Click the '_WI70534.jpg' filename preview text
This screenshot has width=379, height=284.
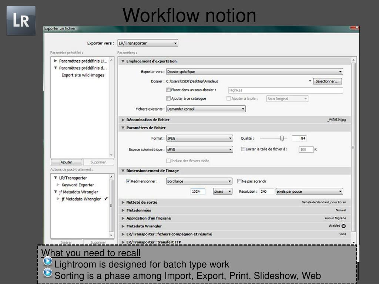coord(336,120)
